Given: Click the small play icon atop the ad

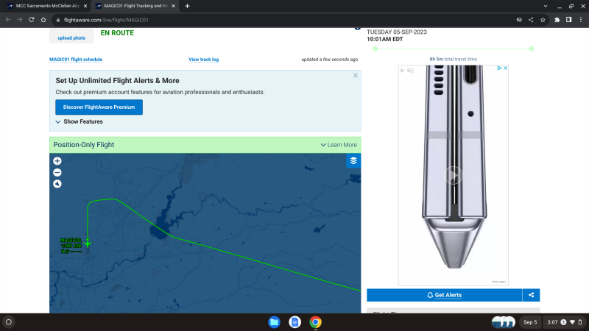Looking at the screenshot, I should click(x=402, y=70).
